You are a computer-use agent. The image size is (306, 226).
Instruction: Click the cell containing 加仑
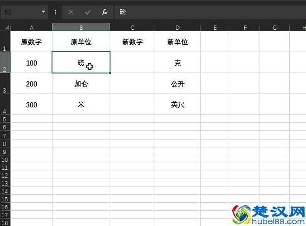pyautogui.click(x=81, y=84)
